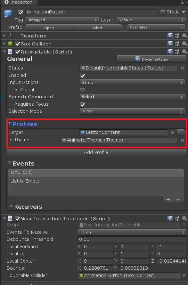Add an OnClick event with plus
Viewport: 188px width, 285px height.
pyautogui.click(x=168, y=199)
